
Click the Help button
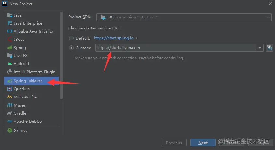(261, 143)
